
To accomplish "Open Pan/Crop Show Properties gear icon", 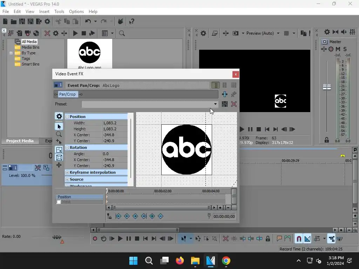I will (x=59, y=116).
